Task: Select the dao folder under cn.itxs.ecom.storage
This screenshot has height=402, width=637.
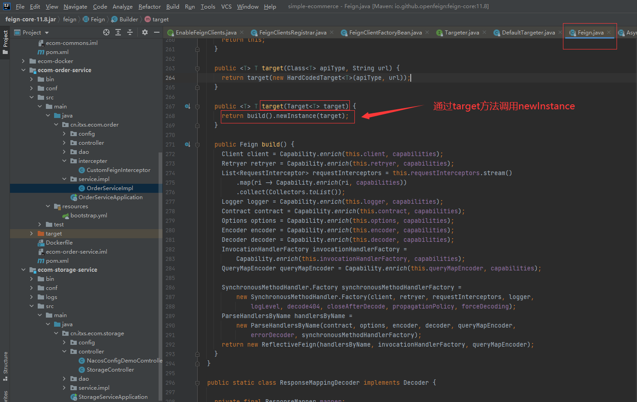Action: (84, 378)
